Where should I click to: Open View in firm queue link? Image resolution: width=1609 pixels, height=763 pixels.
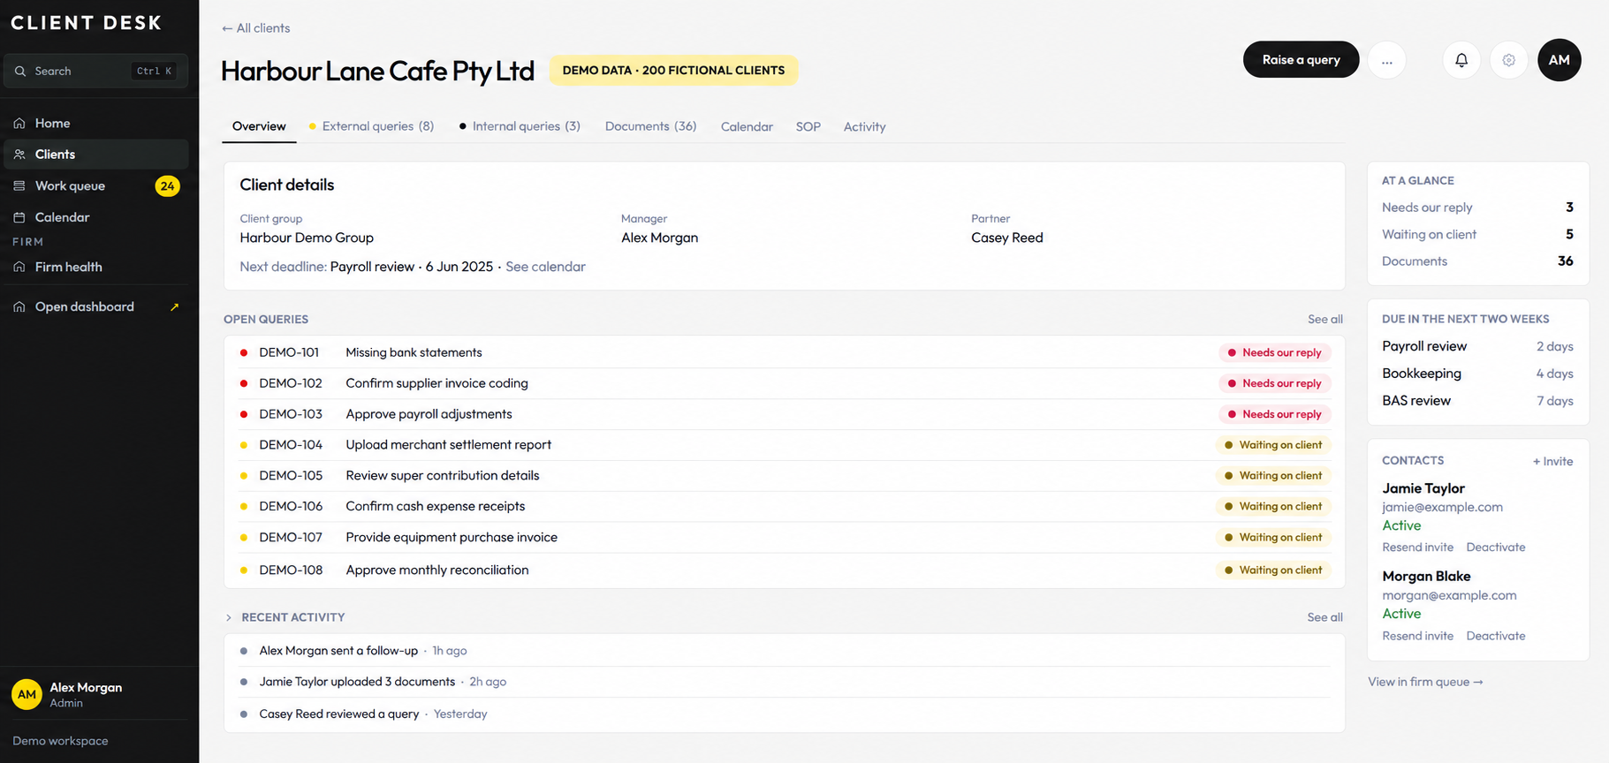point(1425,682)
